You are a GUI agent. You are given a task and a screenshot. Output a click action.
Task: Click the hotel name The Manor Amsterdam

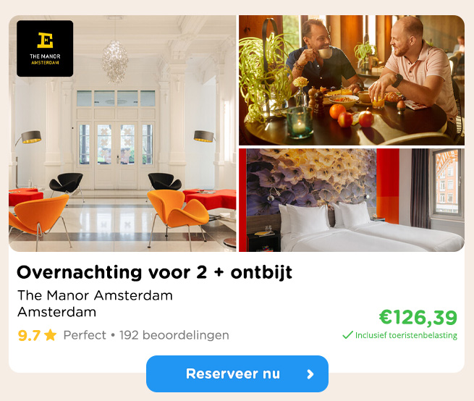(x=95, y=295)
